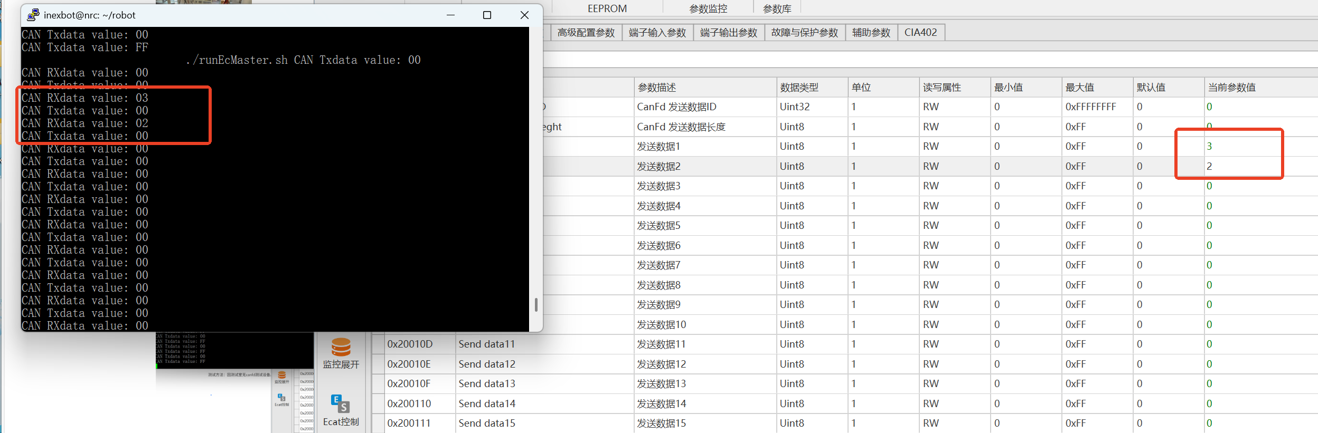This screenshot has height=433, width=1318.
Task: Click terminal line 'CAN Txdata value: FF'
Action: (85, 47)
